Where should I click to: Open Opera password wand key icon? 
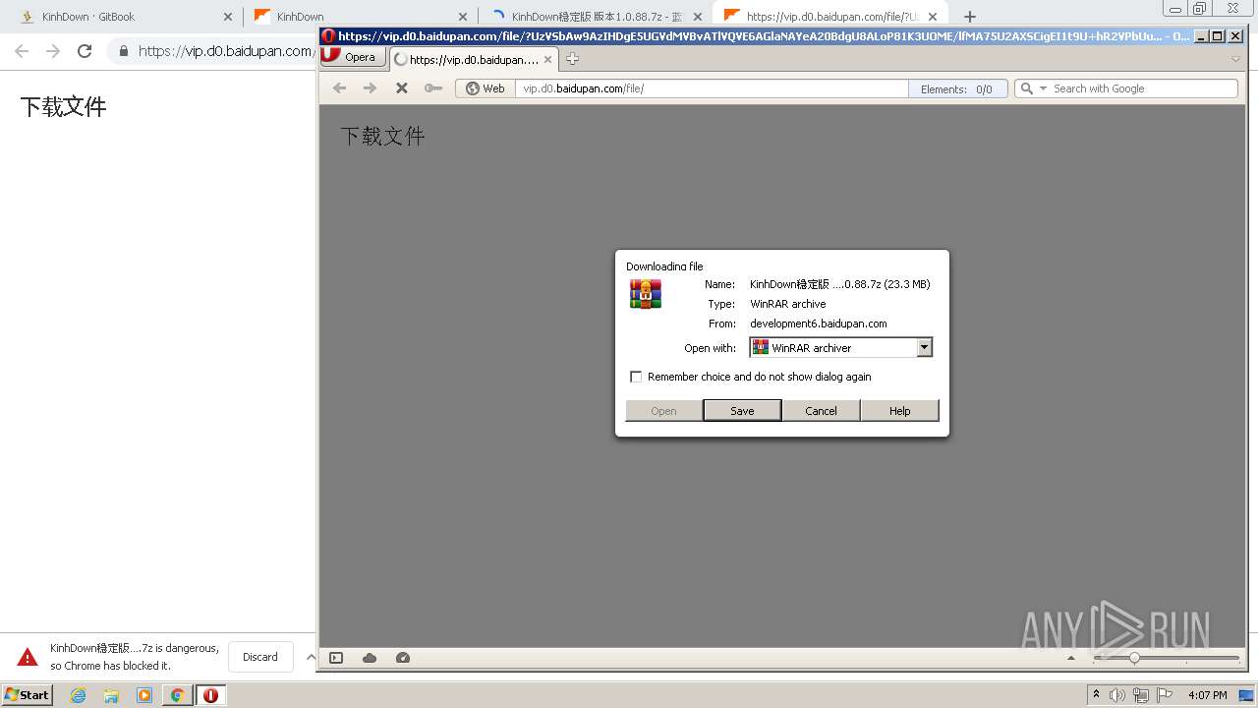coord(432,88)
